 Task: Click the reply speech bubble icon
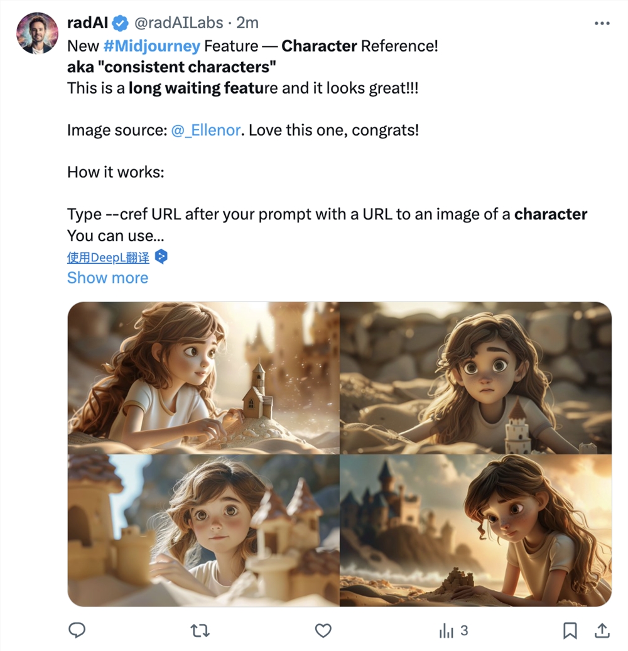tap(77, 630)
